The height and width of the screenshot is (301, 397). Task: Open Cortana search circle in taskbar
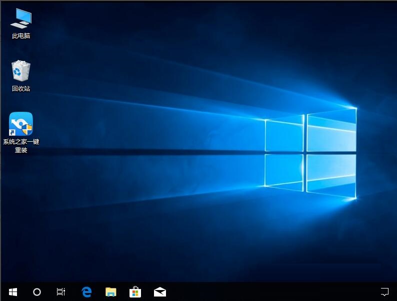click(x=37, y=292)
